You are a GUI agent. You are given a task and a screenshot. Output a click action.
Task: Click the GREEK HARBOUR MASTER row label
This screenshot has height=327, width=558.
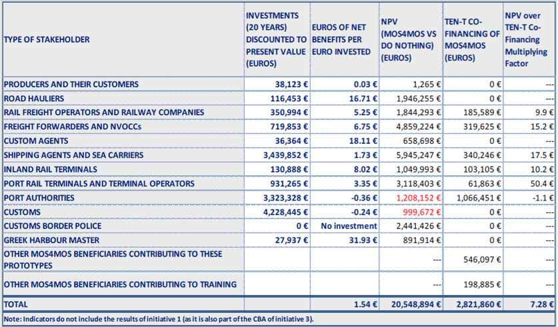coord(51,240)
